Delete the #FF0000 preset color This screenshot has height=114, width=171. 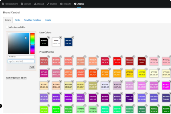tap(122, 57)
